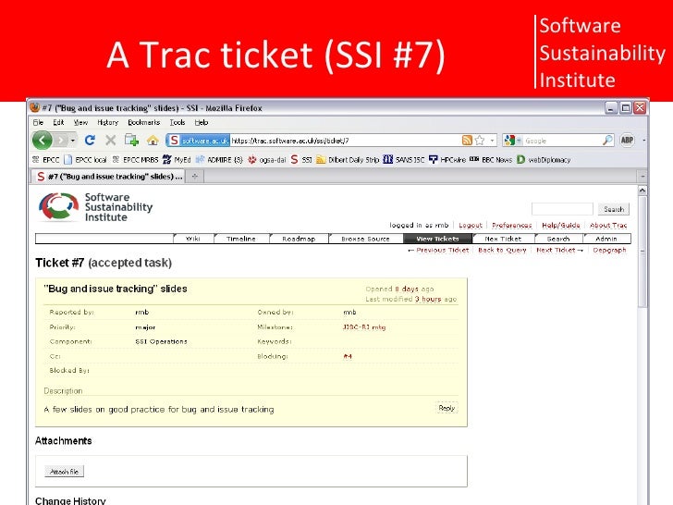Click the Back to Query link

click(502, 250)
